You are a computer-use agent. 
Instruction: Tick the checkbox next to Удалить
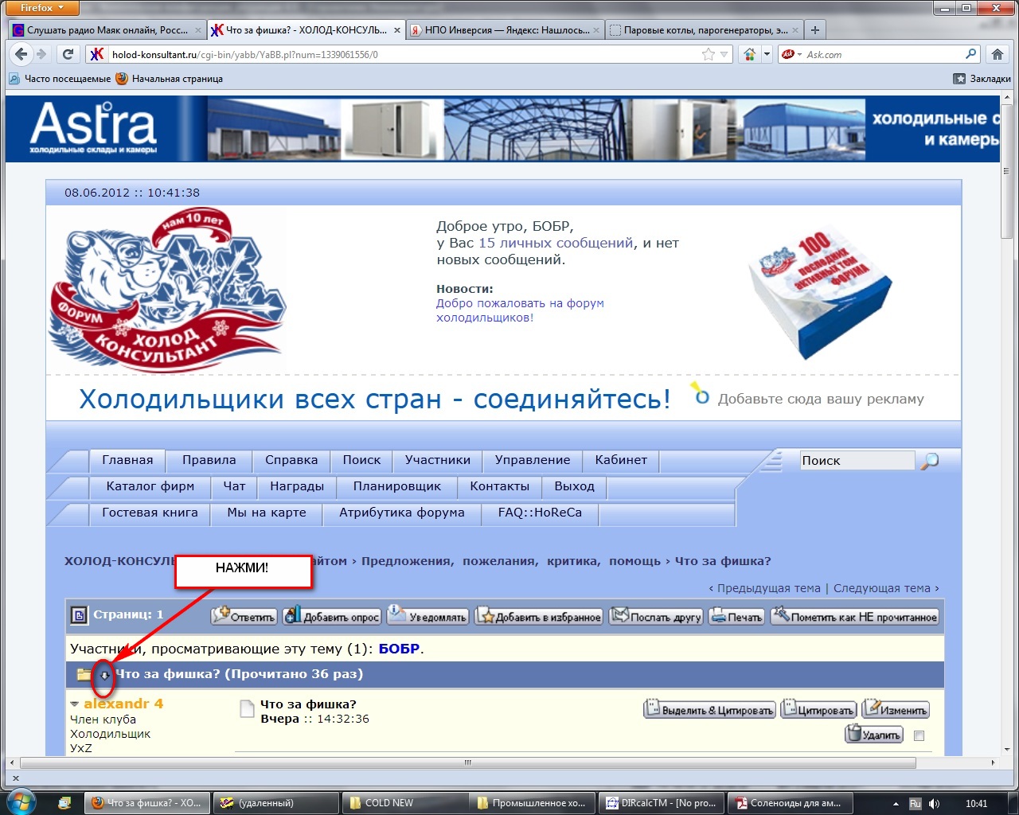click(919, 735)
